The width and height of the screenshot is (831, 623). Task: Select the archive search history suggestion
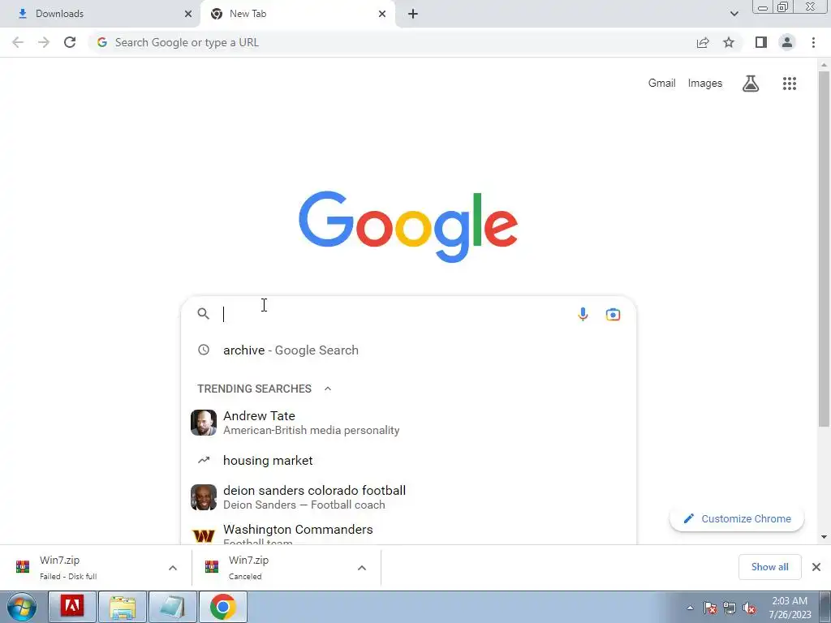coord(408,350)
